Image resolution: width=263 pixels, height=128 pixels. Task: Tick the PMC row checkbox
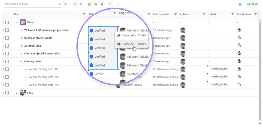(x=7, y=93)
